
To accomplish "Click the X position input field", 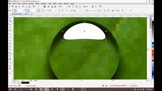I will pyautogui.click(x=18, y=10).
